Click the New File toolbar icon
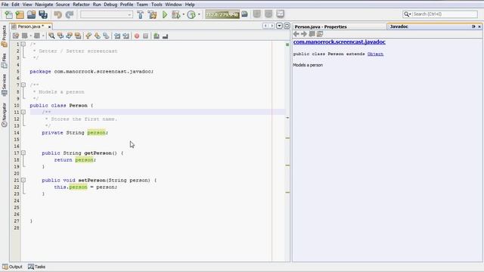Image resolution: width=484 pixels, height=272 pixels. coord(8,14)
